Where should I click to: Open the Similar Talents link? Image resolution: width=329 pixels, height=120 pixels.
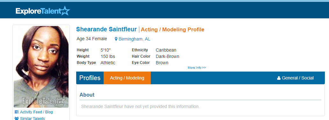click(x=33, y=118)
